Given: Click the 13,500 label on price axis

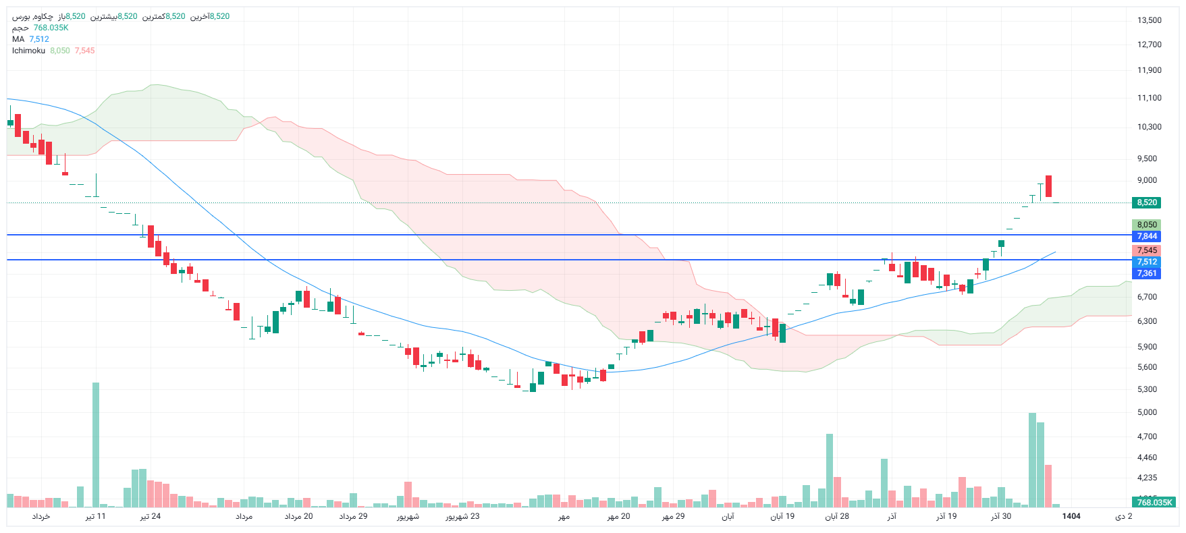Looking at the screenshot, I should pos(1150,20).
